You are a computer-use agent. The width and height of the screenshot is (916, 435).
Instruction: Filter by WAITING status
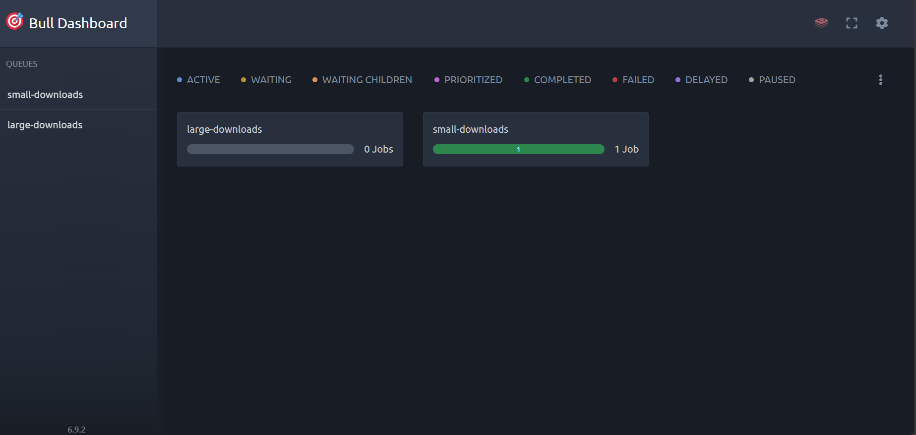coord(266,80)
